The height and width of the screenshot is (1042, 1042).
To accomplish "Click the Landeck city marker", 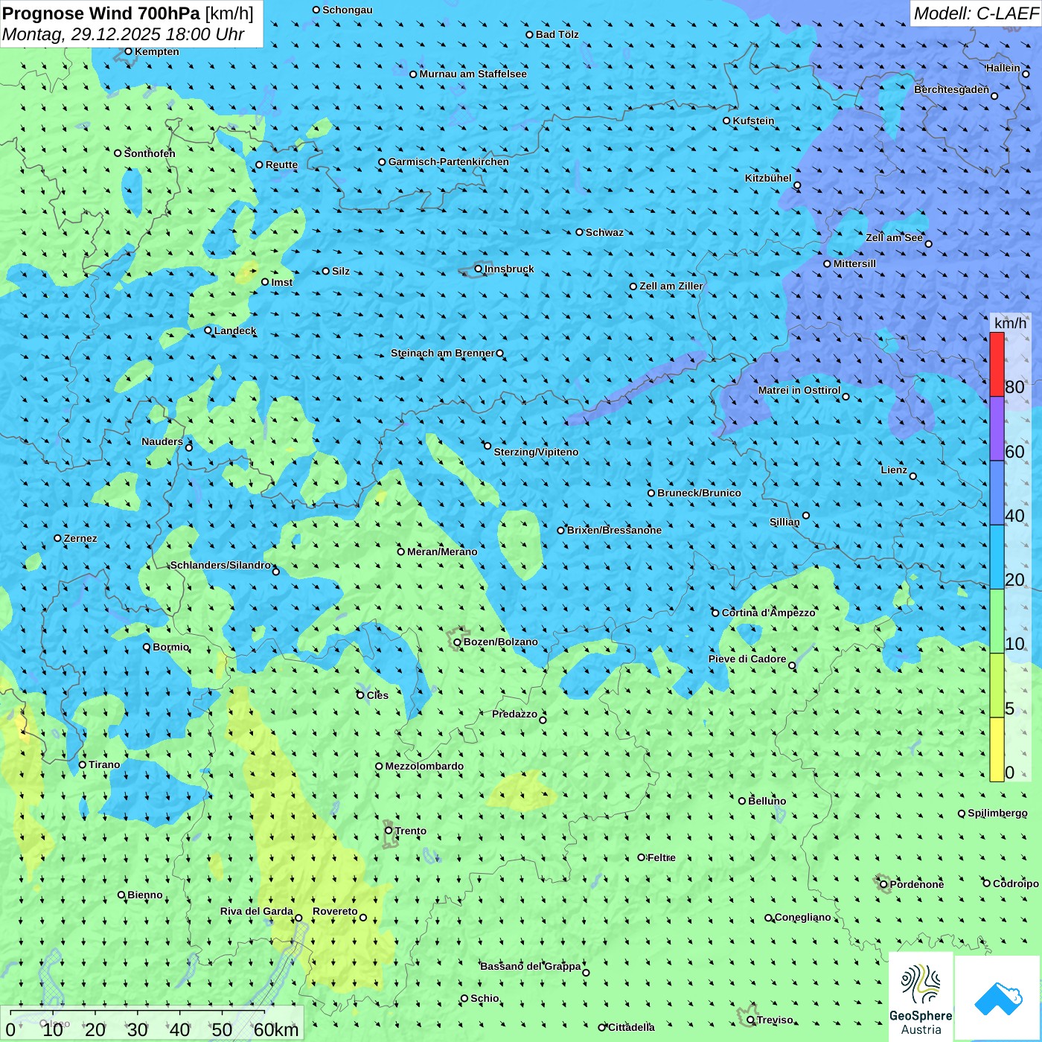I will pyautogui.click(x=208, y=330).
